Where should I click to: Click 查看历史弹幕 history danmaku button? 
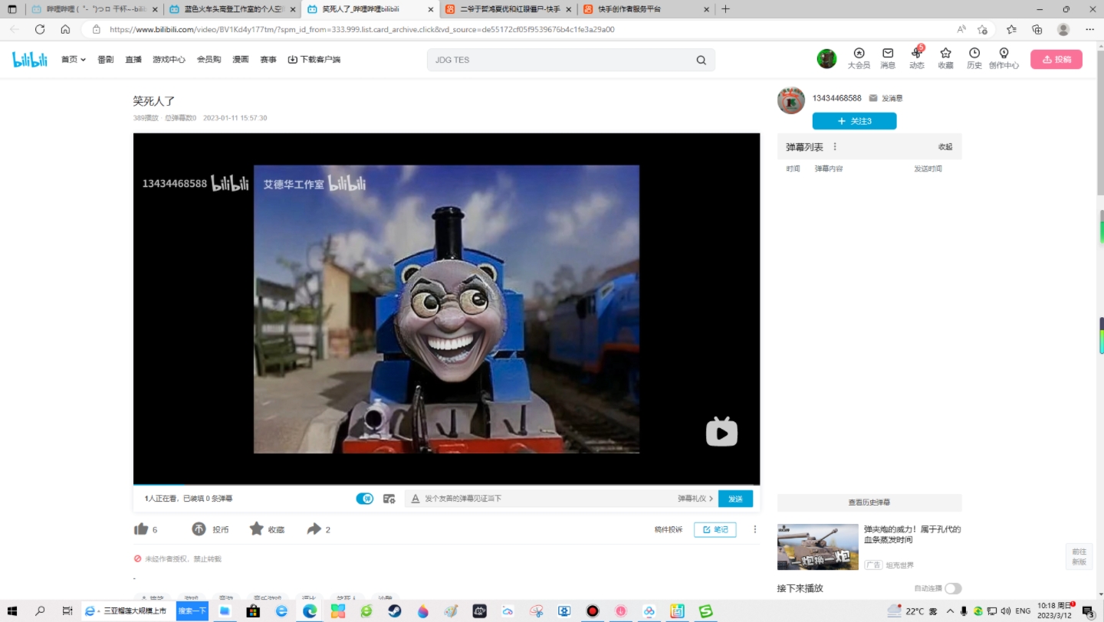869,503
